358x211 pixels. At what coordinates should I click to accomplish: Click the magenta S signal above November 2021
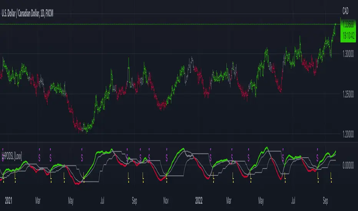point(167,158)
